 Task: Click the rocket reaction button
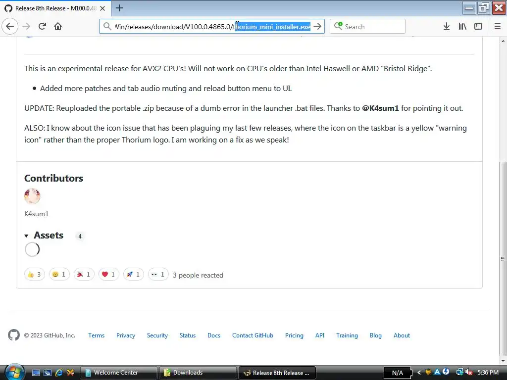pyautogui.click(x=133, y=275)
